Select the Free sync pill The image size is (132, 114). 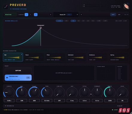[73, 21]
